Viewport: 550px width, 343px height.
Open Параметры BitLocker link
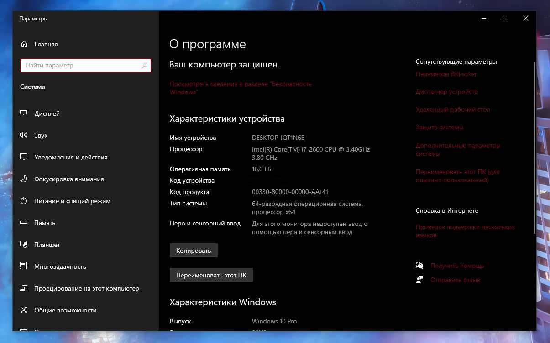click(446, 74)
